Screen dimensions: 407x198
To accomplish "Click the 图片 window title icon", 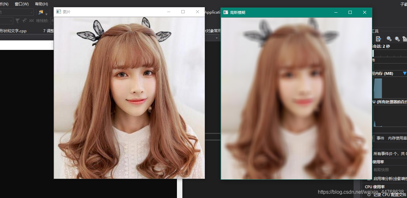I will click(x=58, y=12).
